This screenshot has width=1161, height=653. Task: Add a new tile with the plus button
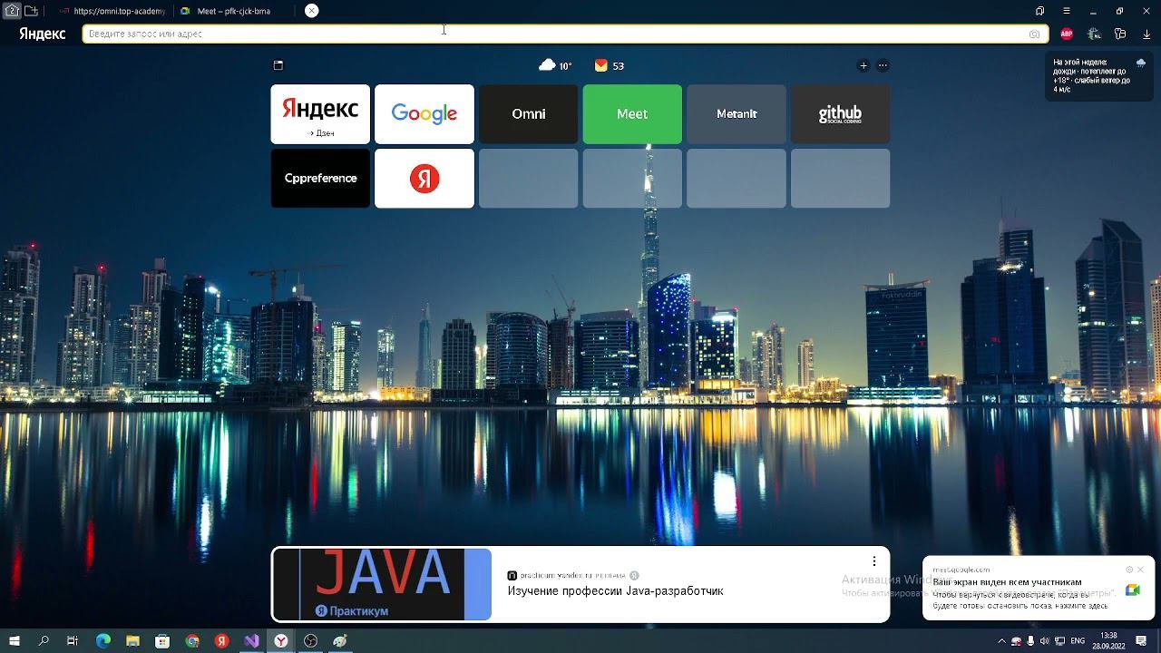pyautogui.click(x=863, y=65)
